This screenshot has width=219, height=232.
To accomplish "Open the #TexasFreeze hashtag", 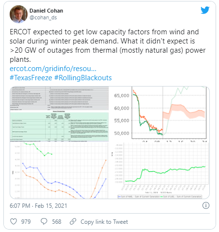I will coord(31,78).
